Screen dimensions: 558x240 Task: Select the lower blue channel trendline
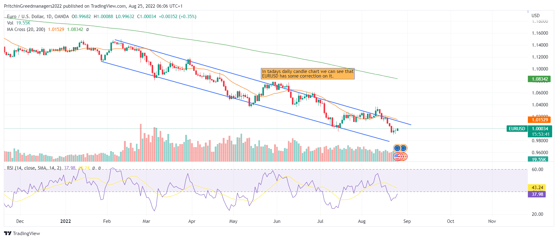(x=245, y=101)
